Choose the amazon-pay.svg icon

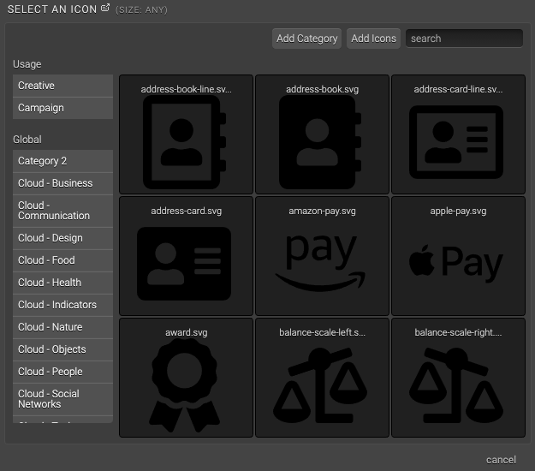pos(322,256)
